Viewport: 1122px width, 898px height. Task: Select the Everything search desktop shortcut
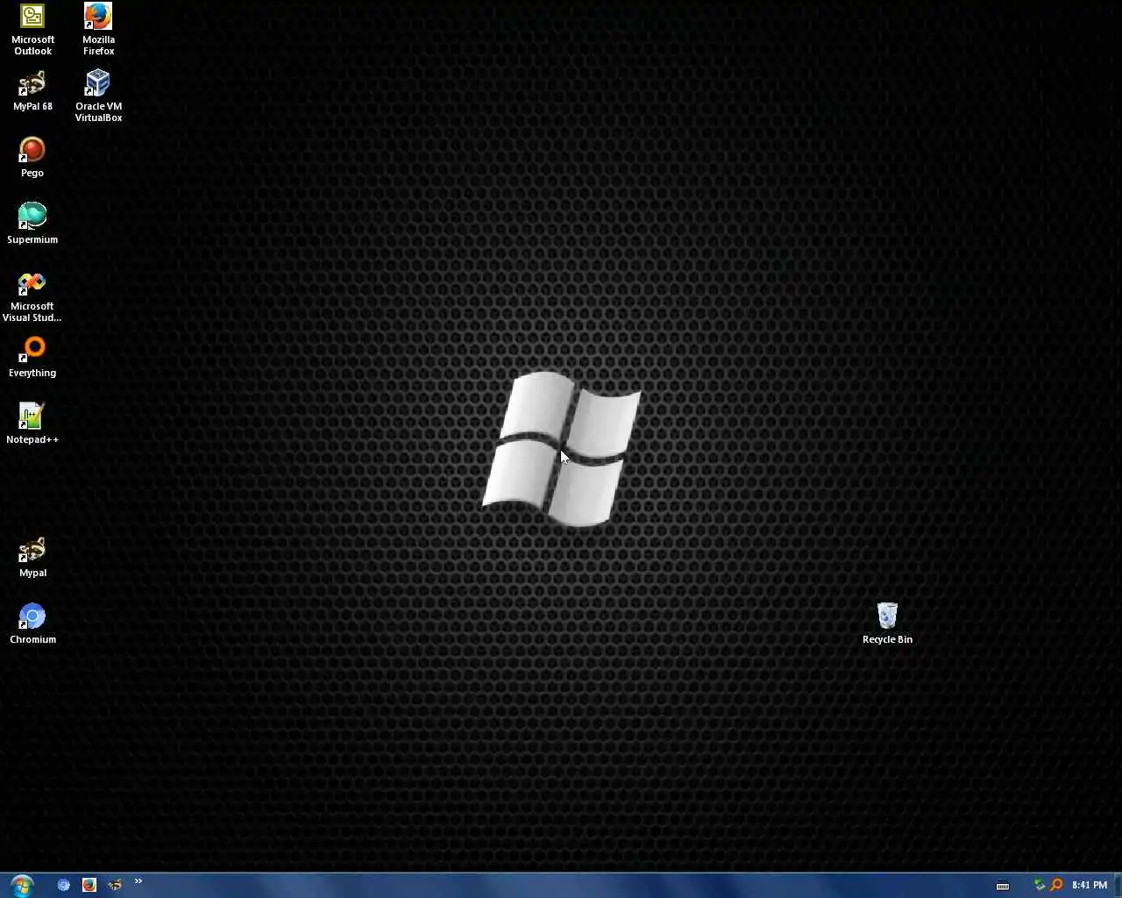tap(32, 358)
